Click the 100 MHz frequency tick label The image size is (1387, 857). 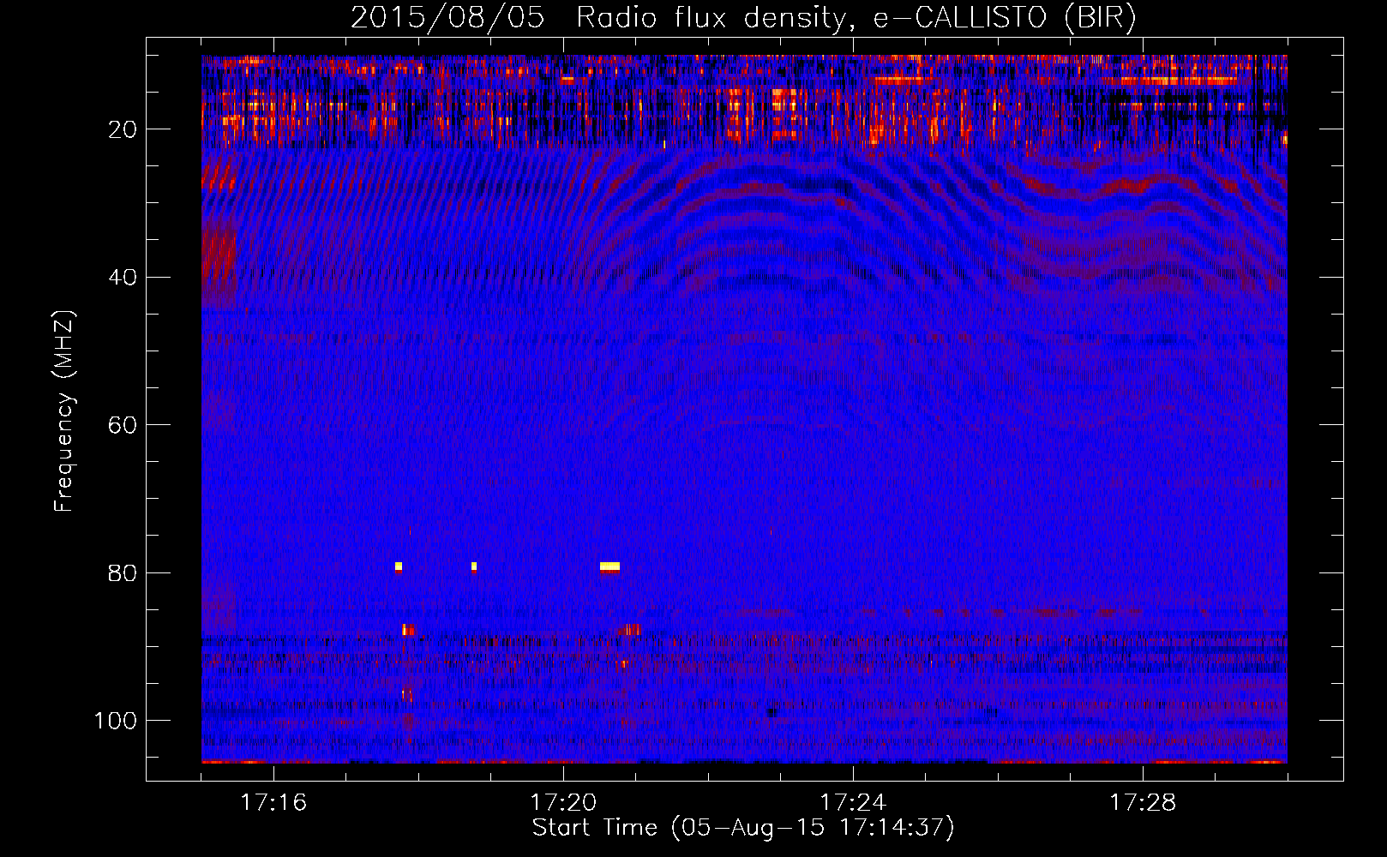(x=116, y=721)
